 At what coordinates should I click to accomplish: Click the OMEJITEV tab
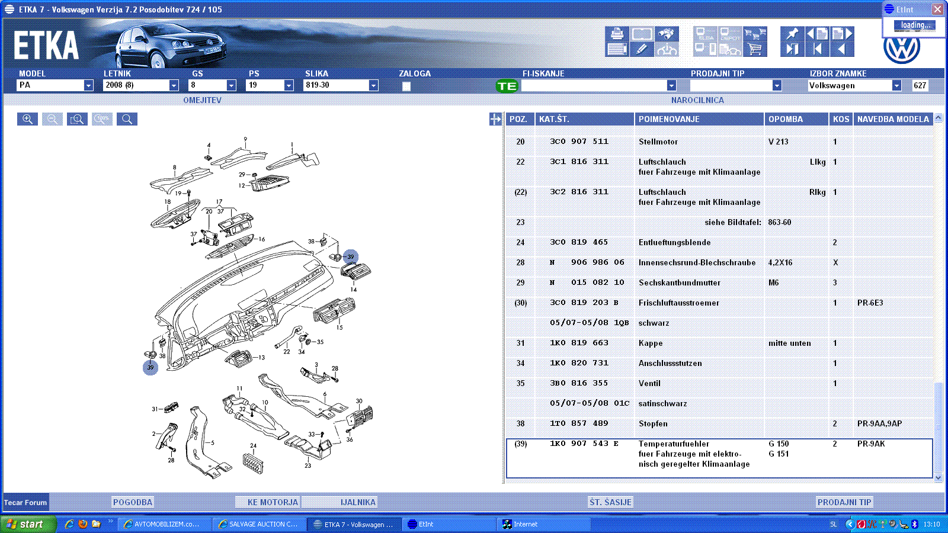pos(202,100)
